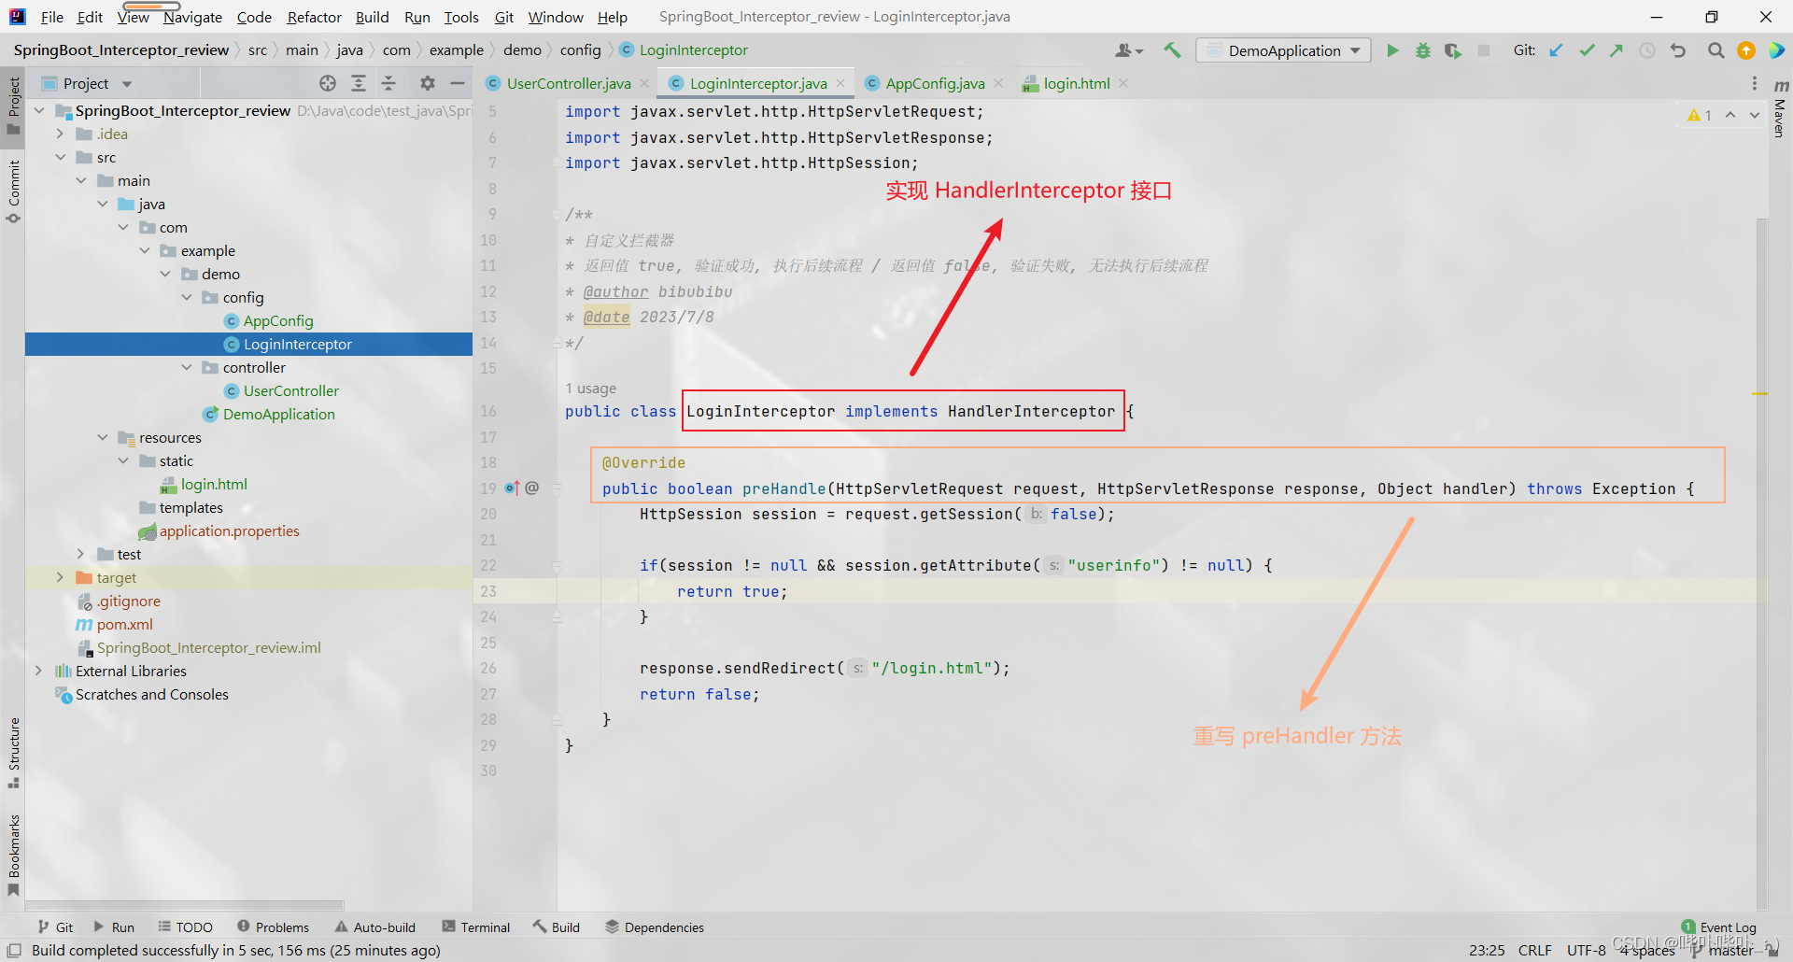The width and height of the screenshot is (1793, 962).
Task: Select opened file locate target icon
Action: [x=328, y=83]
